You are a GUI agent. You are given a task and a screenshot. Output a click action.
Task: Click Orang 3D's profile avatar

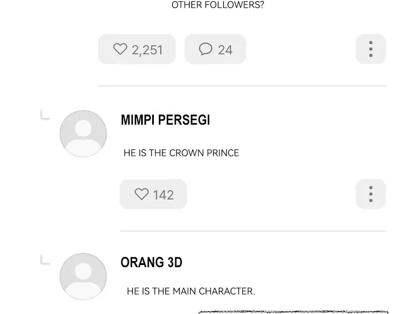click(83, 277)
